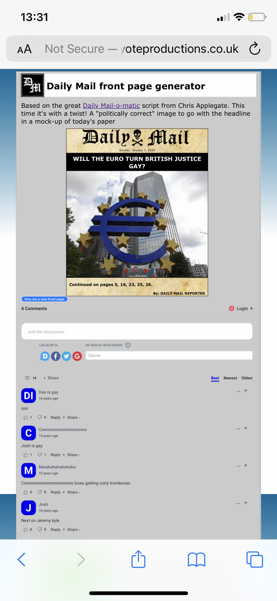The width and height of the screenshot is (277, 601).
Task: Tap the Wi-Fi indicator in status bar
Action: pos(239,17)
